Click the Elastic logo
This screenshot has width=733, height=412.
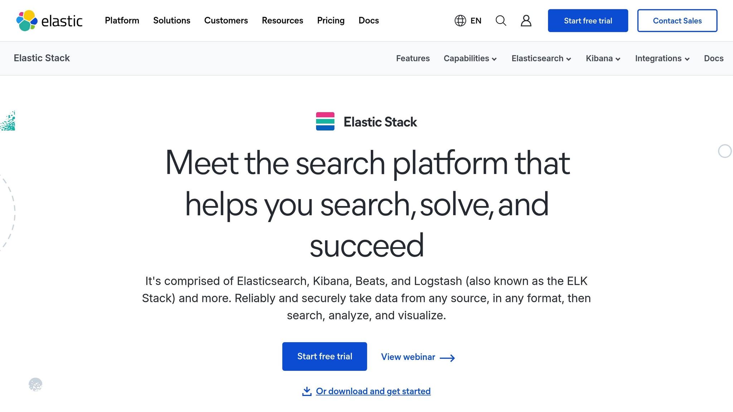click(48, 21)
